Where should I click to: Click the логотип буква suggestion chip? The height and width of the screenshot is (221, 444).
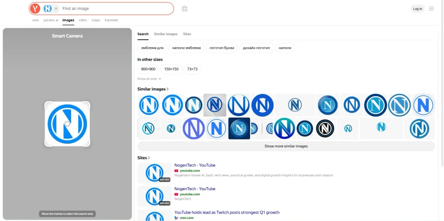click(x=222, y=48)
